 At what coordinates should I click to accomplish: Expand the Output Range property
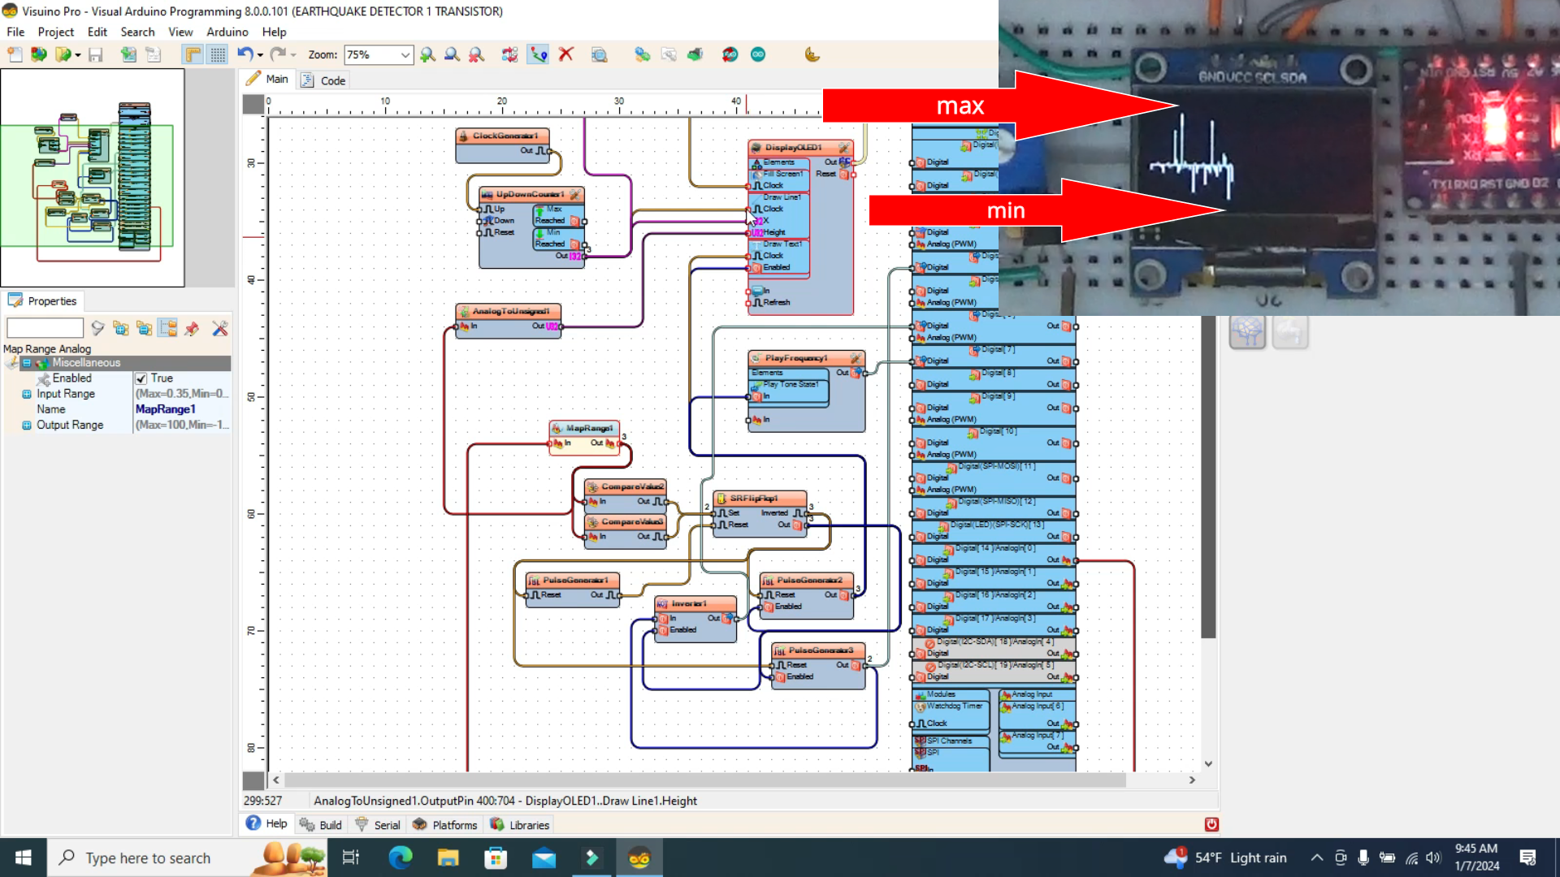pyautogui.click(x=27, y=425)
